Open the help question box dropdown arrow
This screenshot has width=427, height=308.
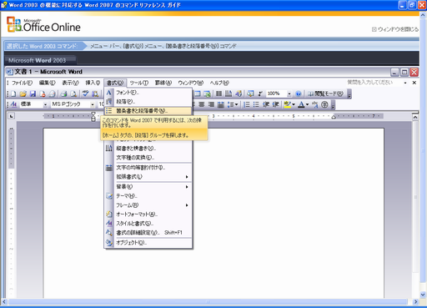coord(405,83)
